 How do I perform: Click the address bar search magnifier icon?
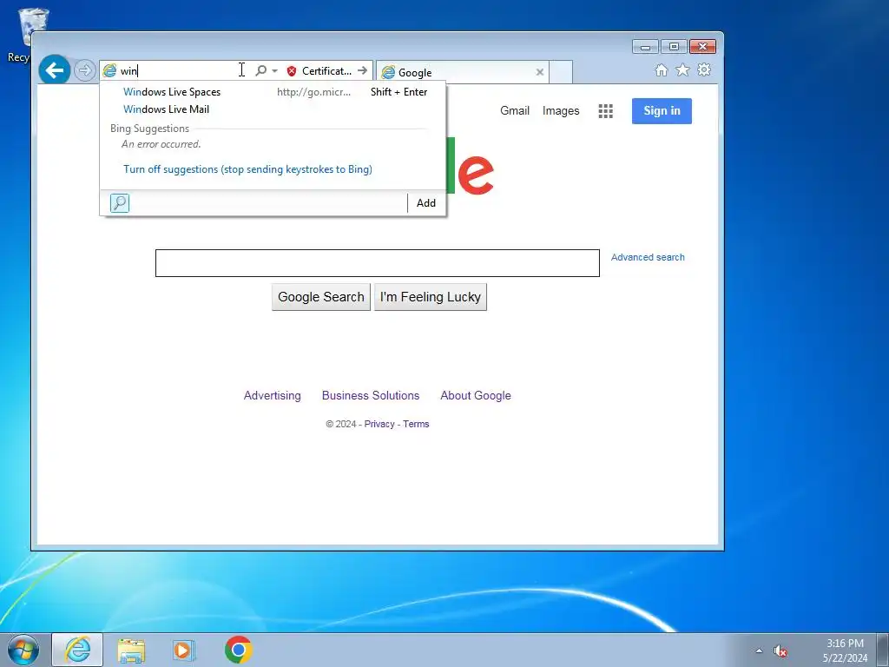coord(260,71)
